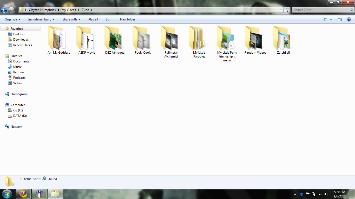The width and height of the screenshot is (355, 199).
Task: Go to Desktop in Favorites
Action: [19, 34]
